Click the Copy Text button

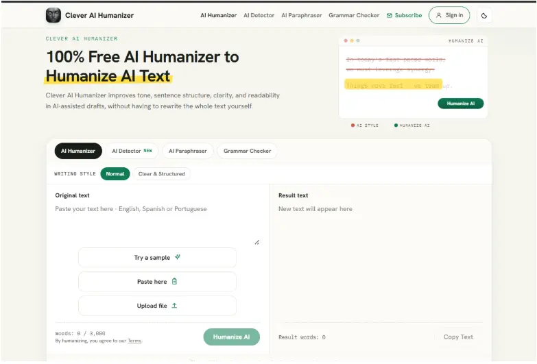click(x=458, y=337)
